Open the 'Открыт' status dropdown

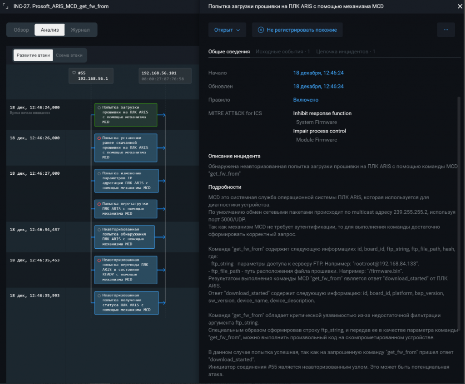[x=227, y=30]
